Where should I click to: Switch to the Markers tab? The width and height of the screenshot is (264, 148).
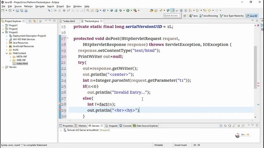tap(81, 126)
